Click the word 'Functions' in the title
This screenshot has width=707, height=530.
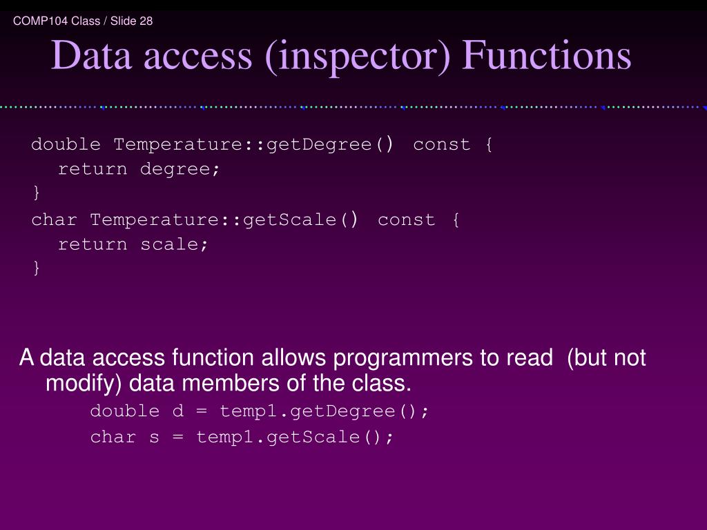pyautogui.click(x=547, y=55)
